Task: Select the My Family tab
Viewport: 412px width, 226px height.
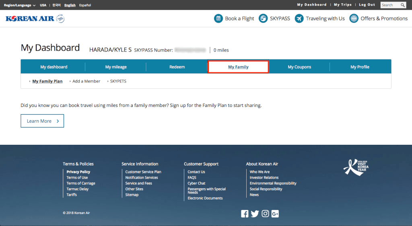Action: point(238,67)
